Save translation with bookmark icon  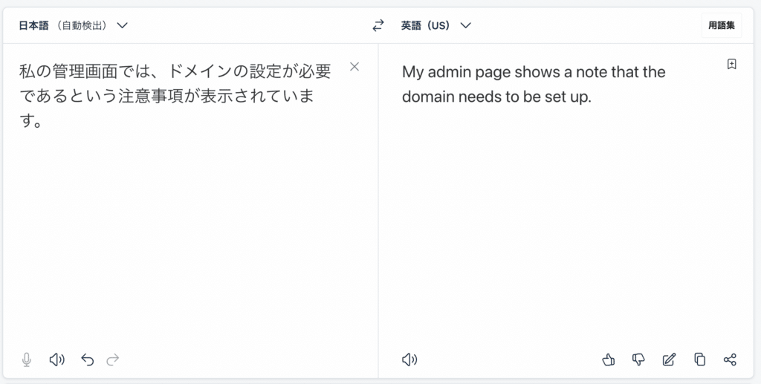click(732, 64)
